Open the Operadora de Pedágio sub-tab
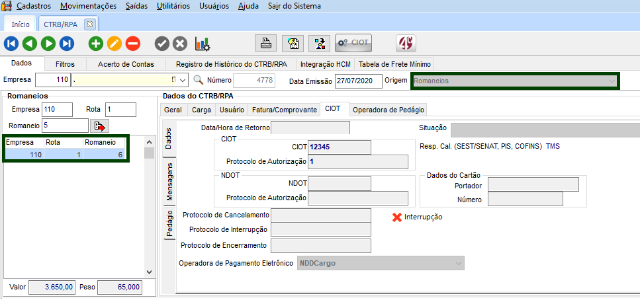 coord(388,110)
